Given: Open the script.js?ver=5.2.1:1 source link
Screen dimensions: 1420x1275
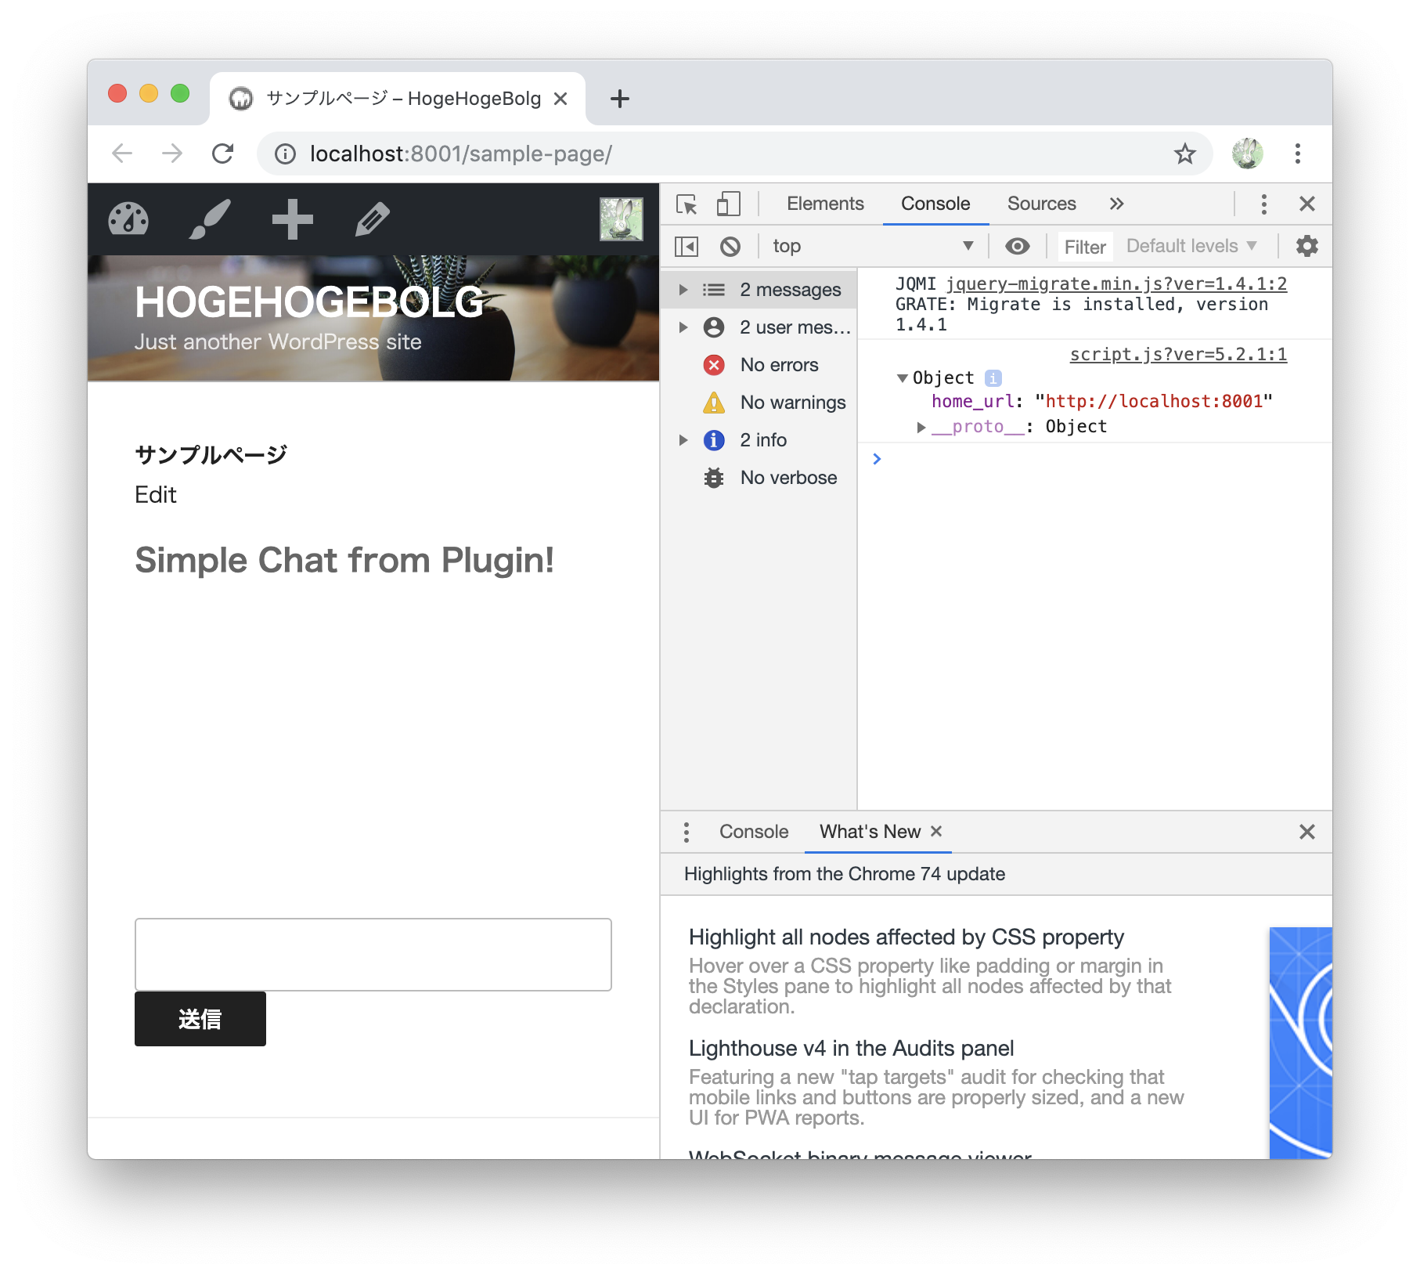Looking at the screenshot, I should coord(1178,354).
